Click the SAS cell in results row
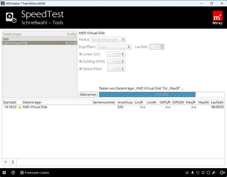This screenshot has width=227, height=177. point(121,107)
